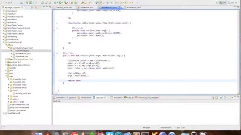The image size is (241, 135).
Task: Click the Open Perspective icon
Action: (x=217, y=3)
